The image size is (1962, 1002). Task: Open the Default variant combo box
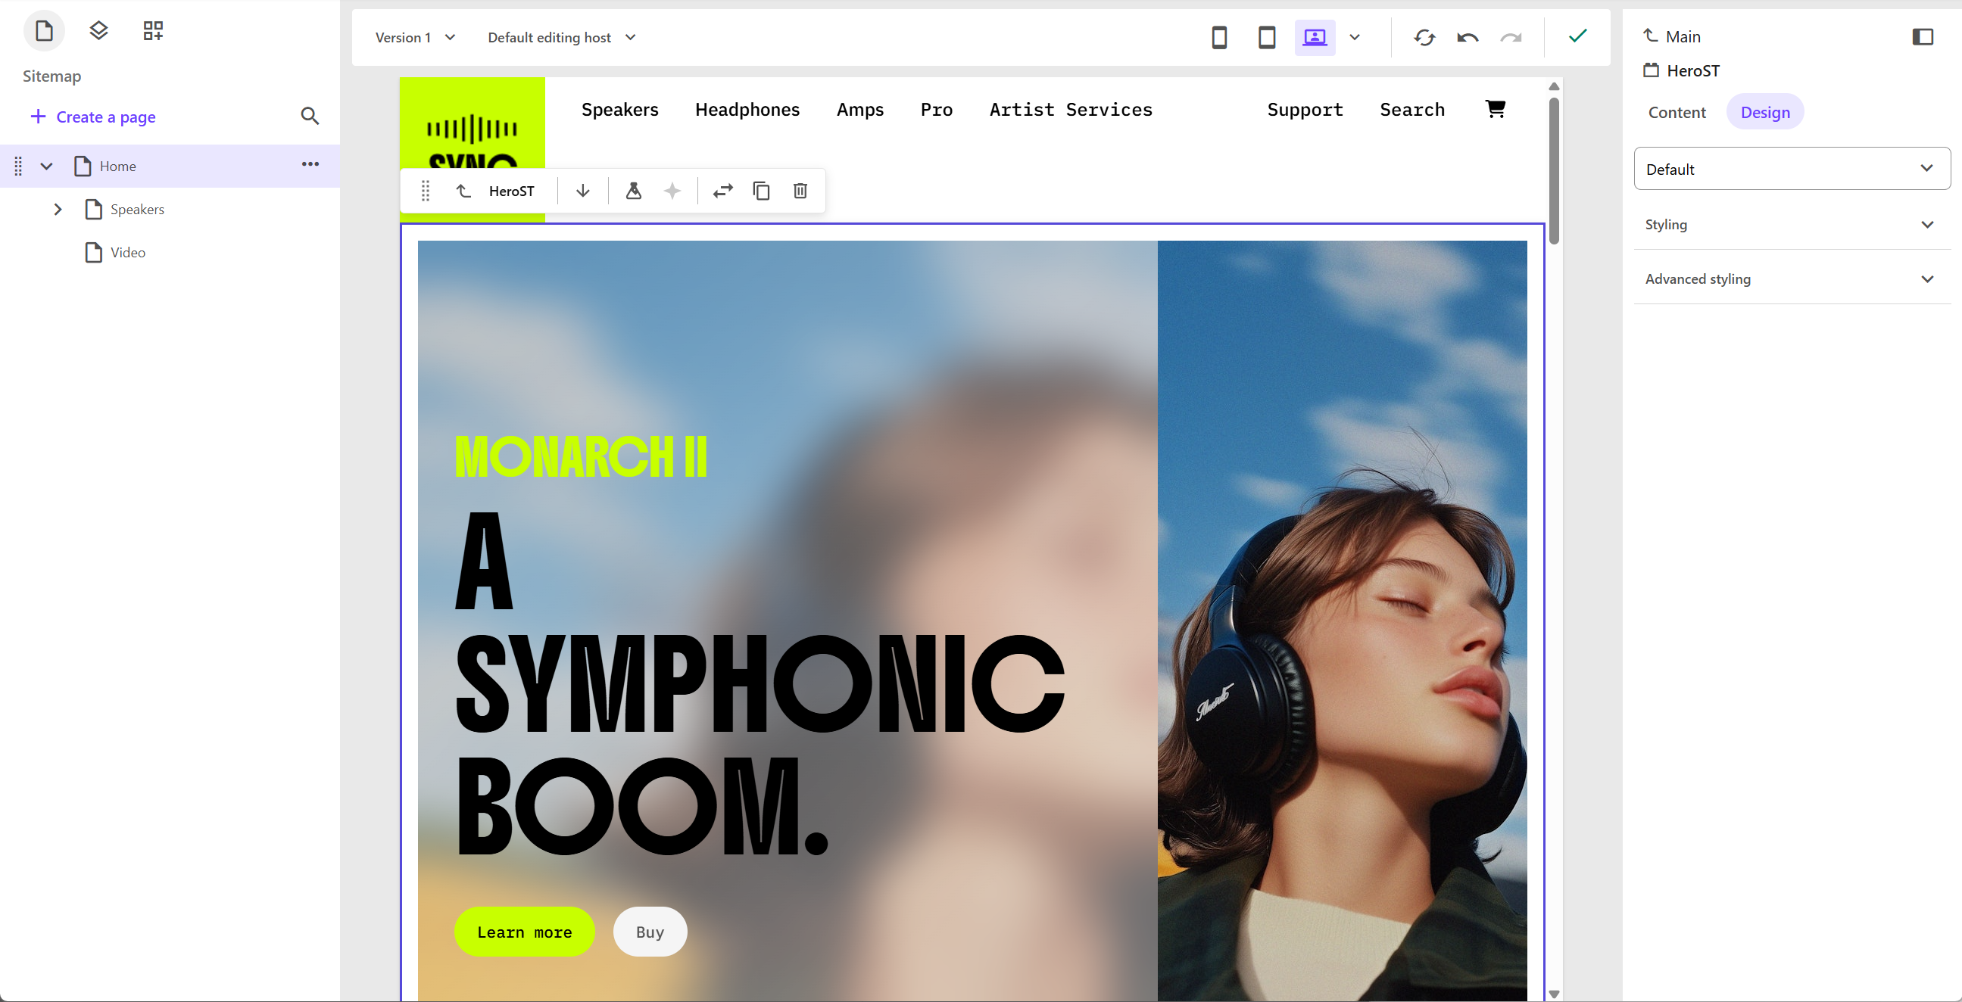pyautogui.click(x=1792, y=168)
